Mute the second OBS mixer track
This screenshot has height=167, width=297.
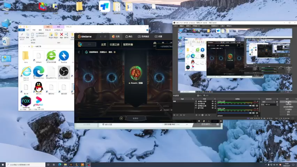pyautogui.click(x=254, y=113)
